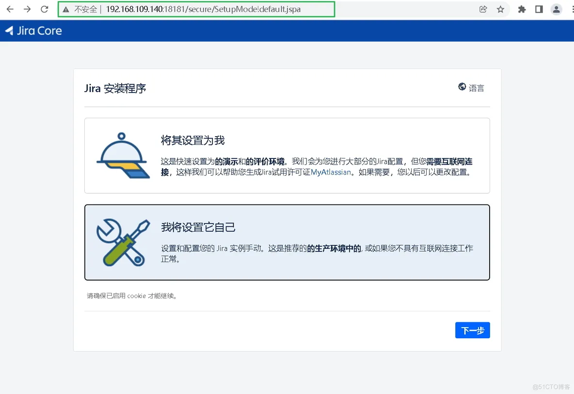This screenshot has width=574, height=394.
Task: Open the 语言 language selector
Action: point(471,87)
